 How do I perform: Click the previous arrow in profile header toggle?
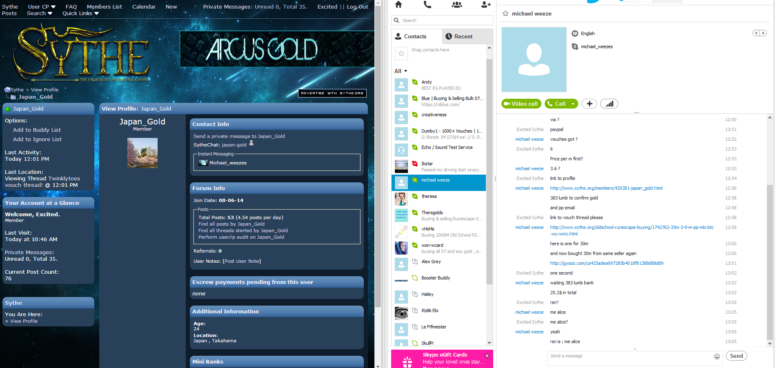point(756,33)
